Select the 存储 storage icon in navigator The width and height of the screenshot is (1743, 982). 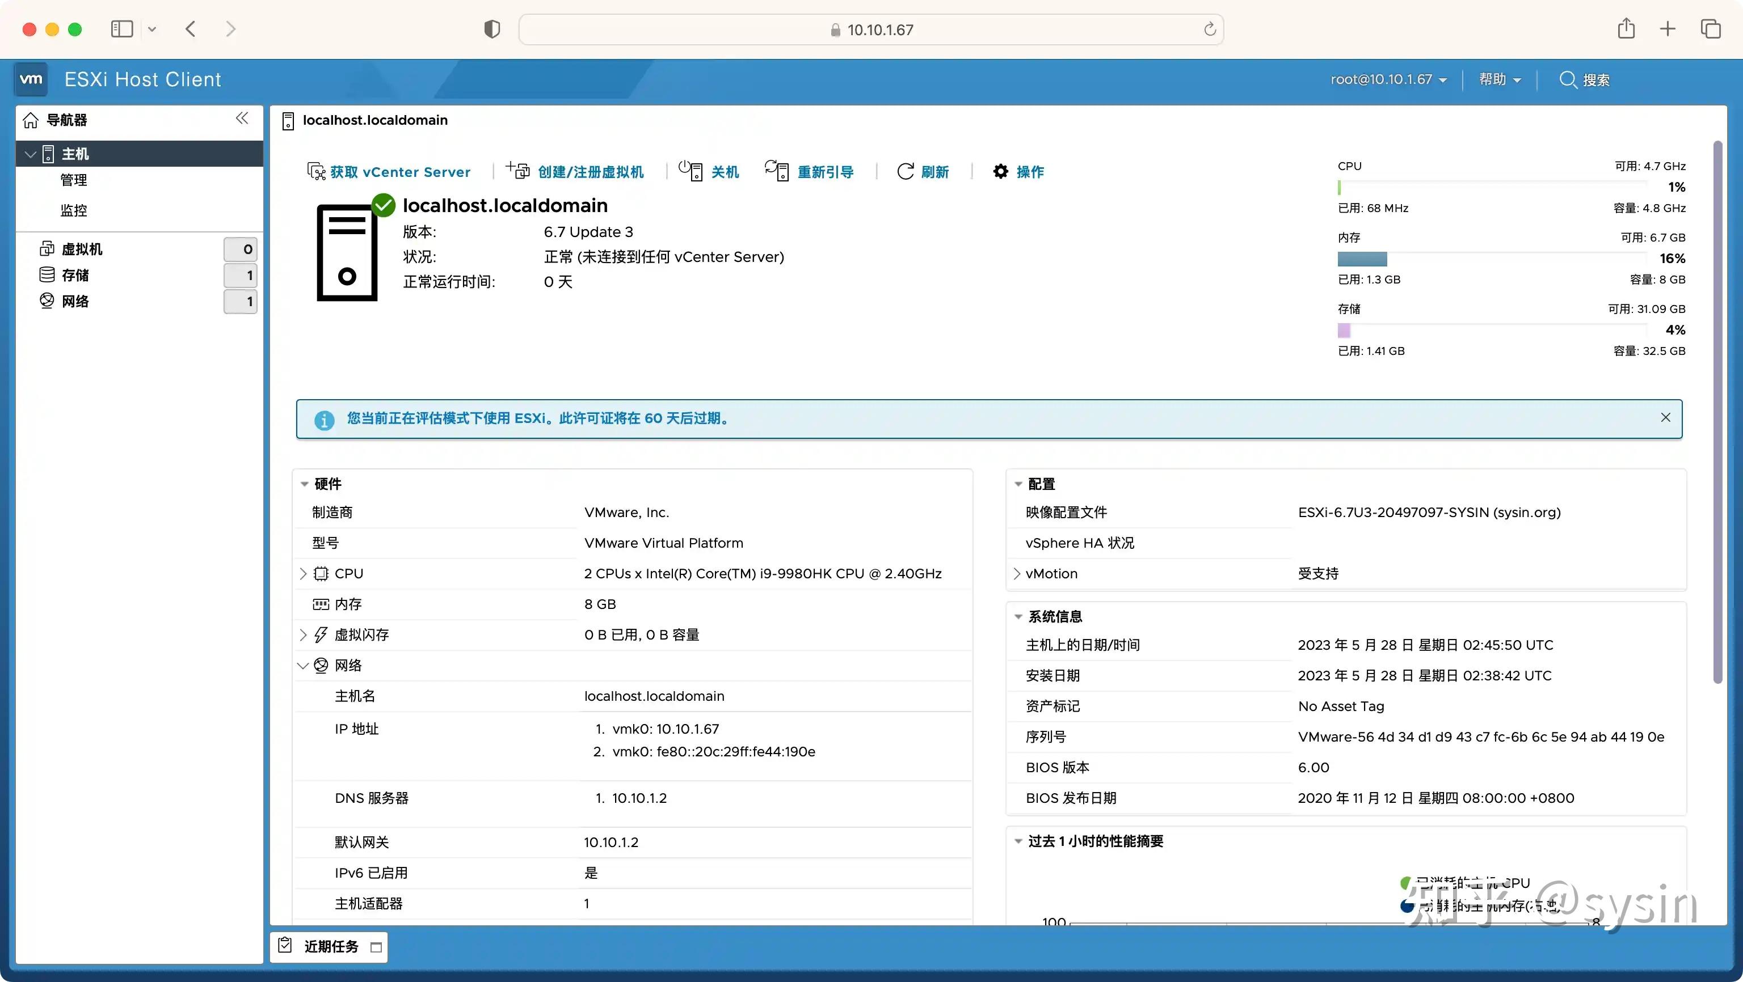(x=47, y=274)
